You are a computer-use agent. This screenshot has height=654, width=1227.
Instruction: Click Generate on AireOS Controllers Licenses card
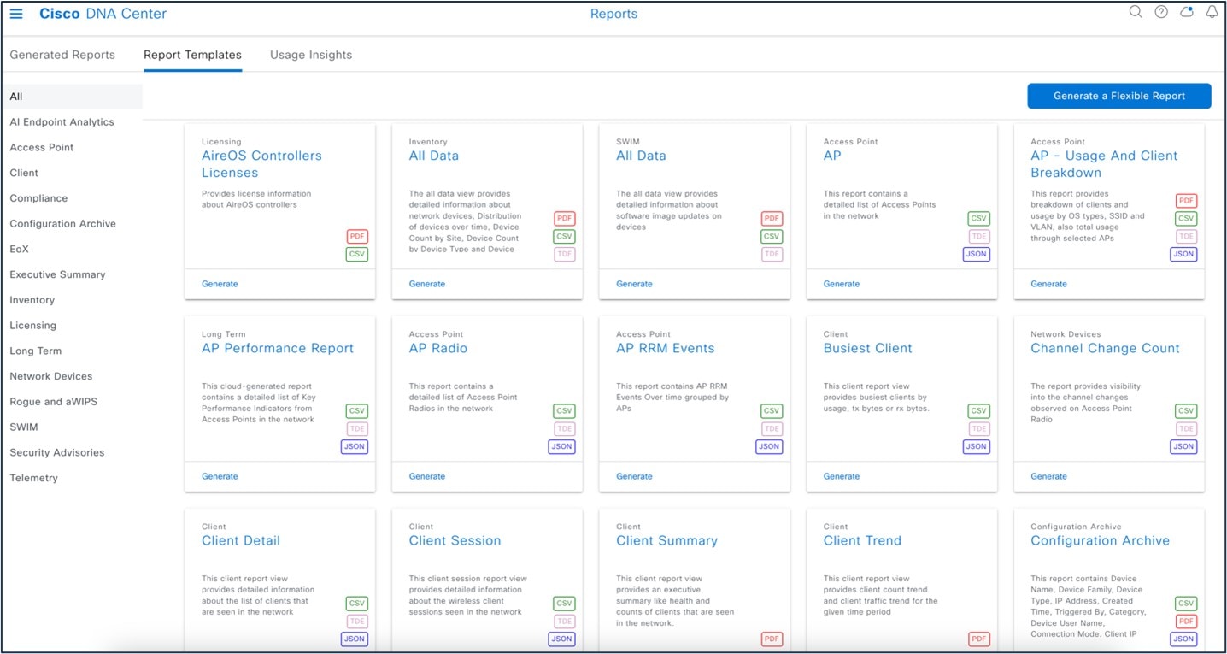pyautogui.click(x=220, y=284)
